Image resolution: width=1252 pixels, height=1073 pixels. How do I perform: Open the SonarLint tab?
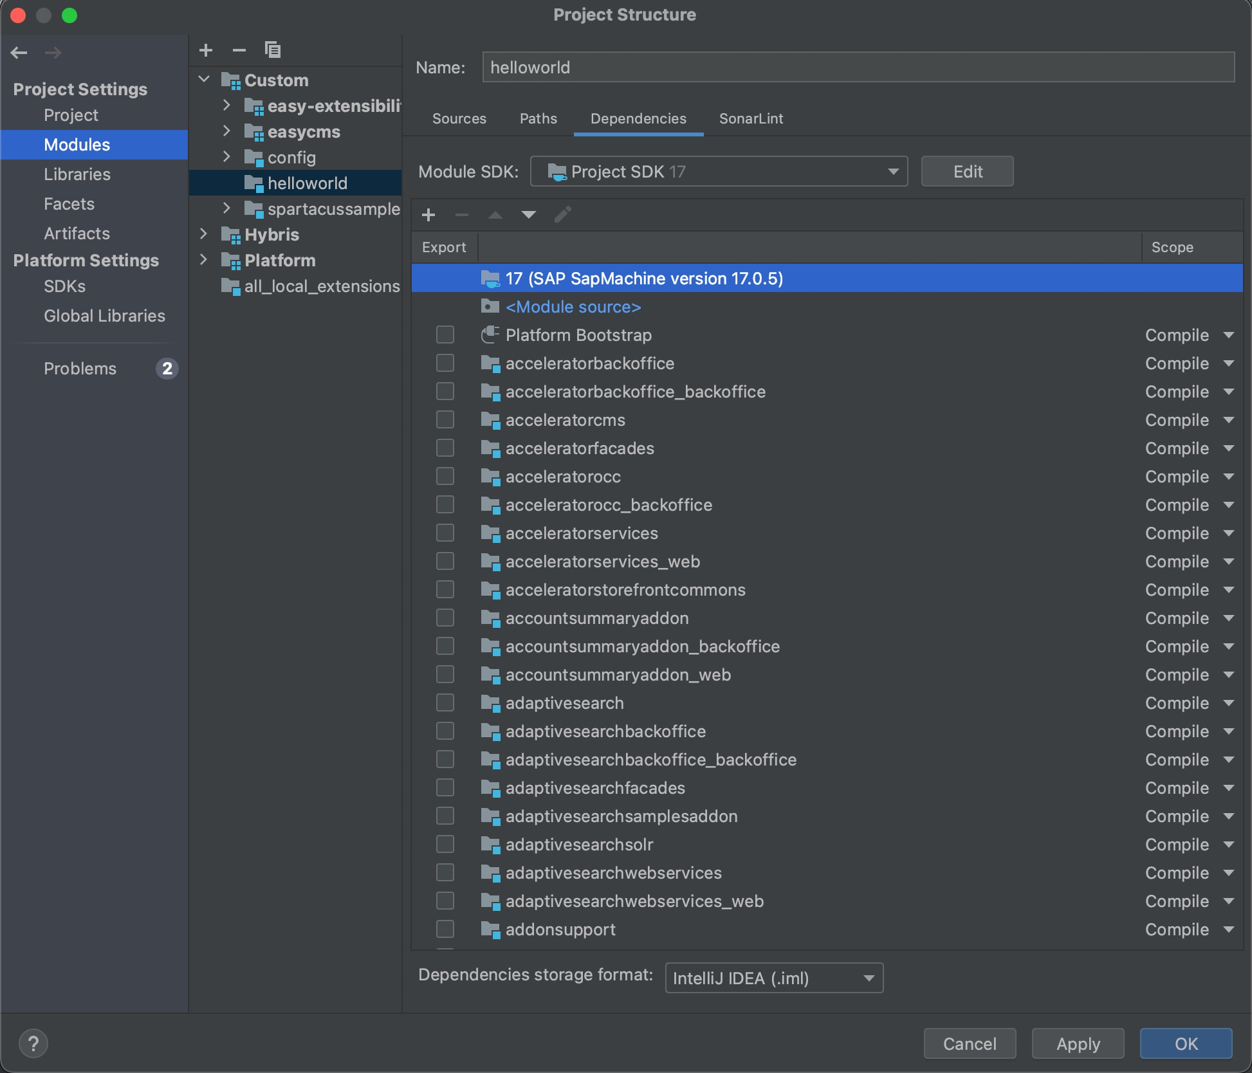(x=751, y=119)
